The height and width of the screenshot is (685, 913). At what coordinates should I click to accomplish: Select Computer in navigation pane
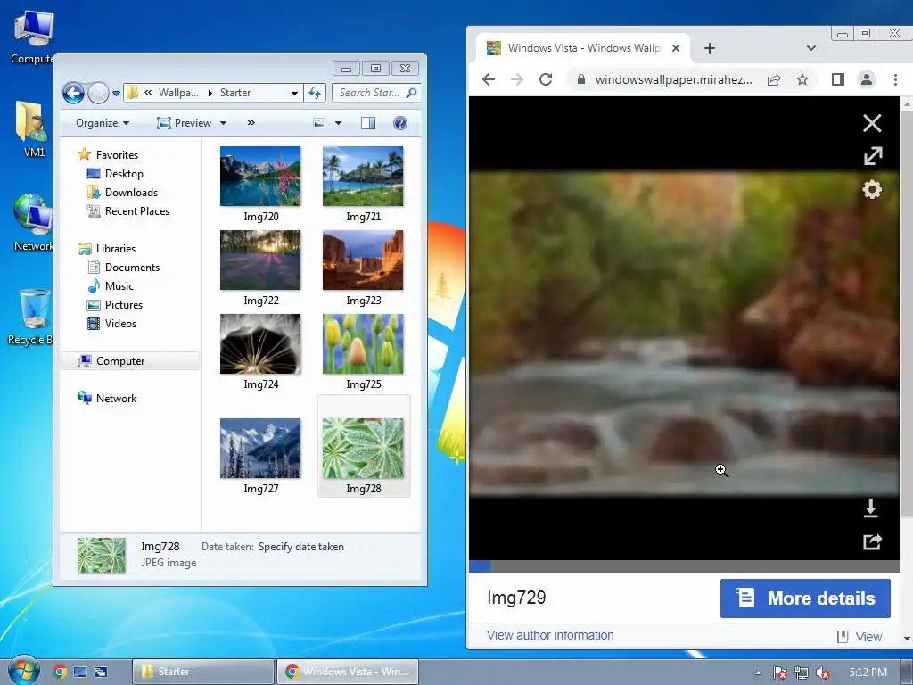coord(120,361)
